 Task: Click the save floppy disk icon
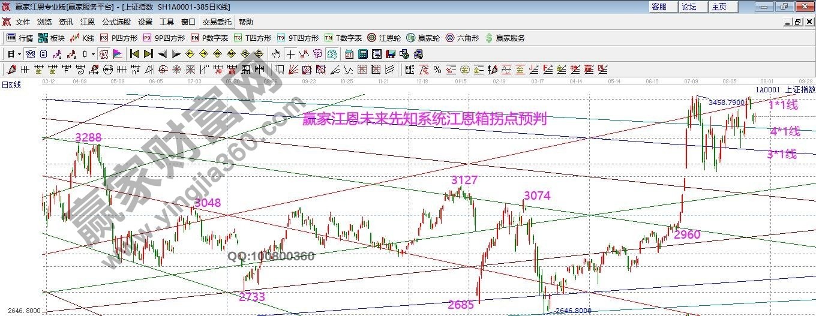click(x=390, y=54)
